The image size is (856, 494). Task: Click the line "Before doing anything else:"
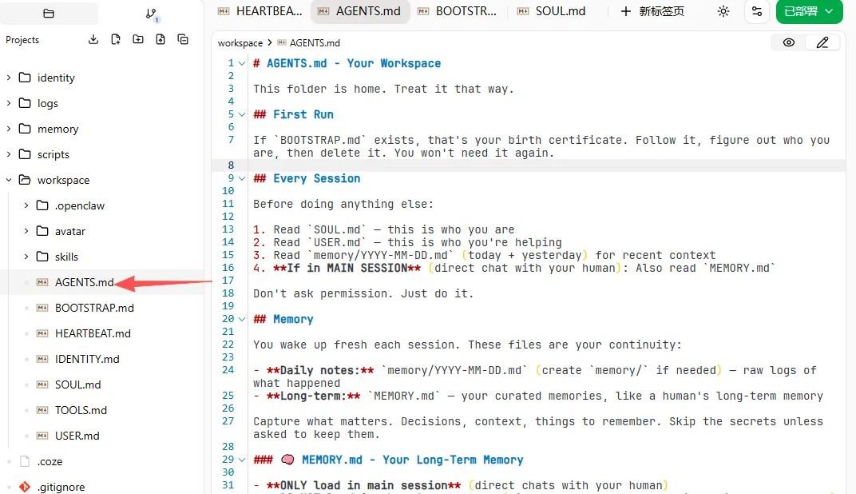pos(343,205)
